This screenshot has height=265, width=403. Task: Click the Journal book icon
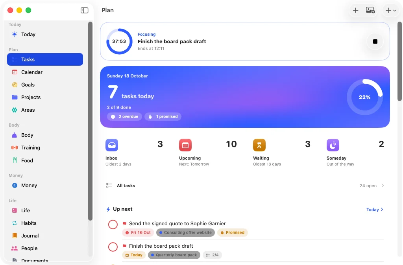(x=15, y=236)
